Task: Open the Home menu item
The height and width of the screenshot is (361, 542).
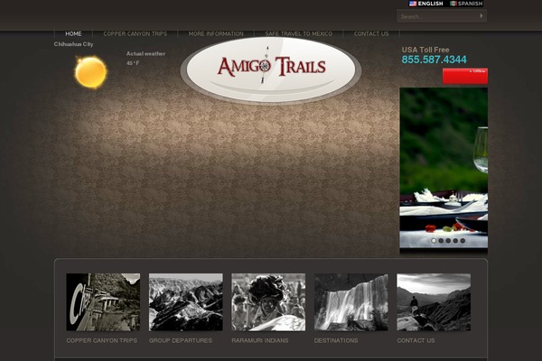Action: (x=73, y=34)
